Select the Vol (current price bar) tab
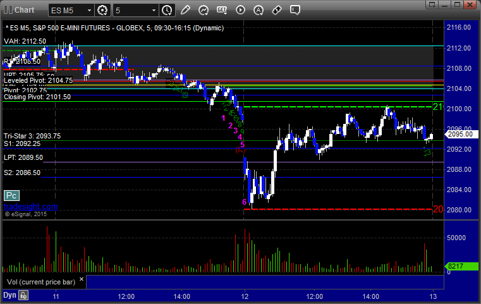481x304 pixels. [41, 282]
